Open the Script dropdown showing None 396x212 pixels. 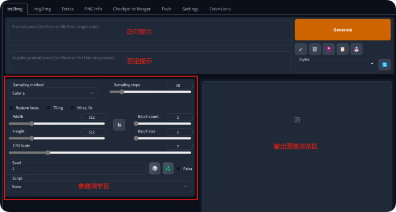coord(100,186)
